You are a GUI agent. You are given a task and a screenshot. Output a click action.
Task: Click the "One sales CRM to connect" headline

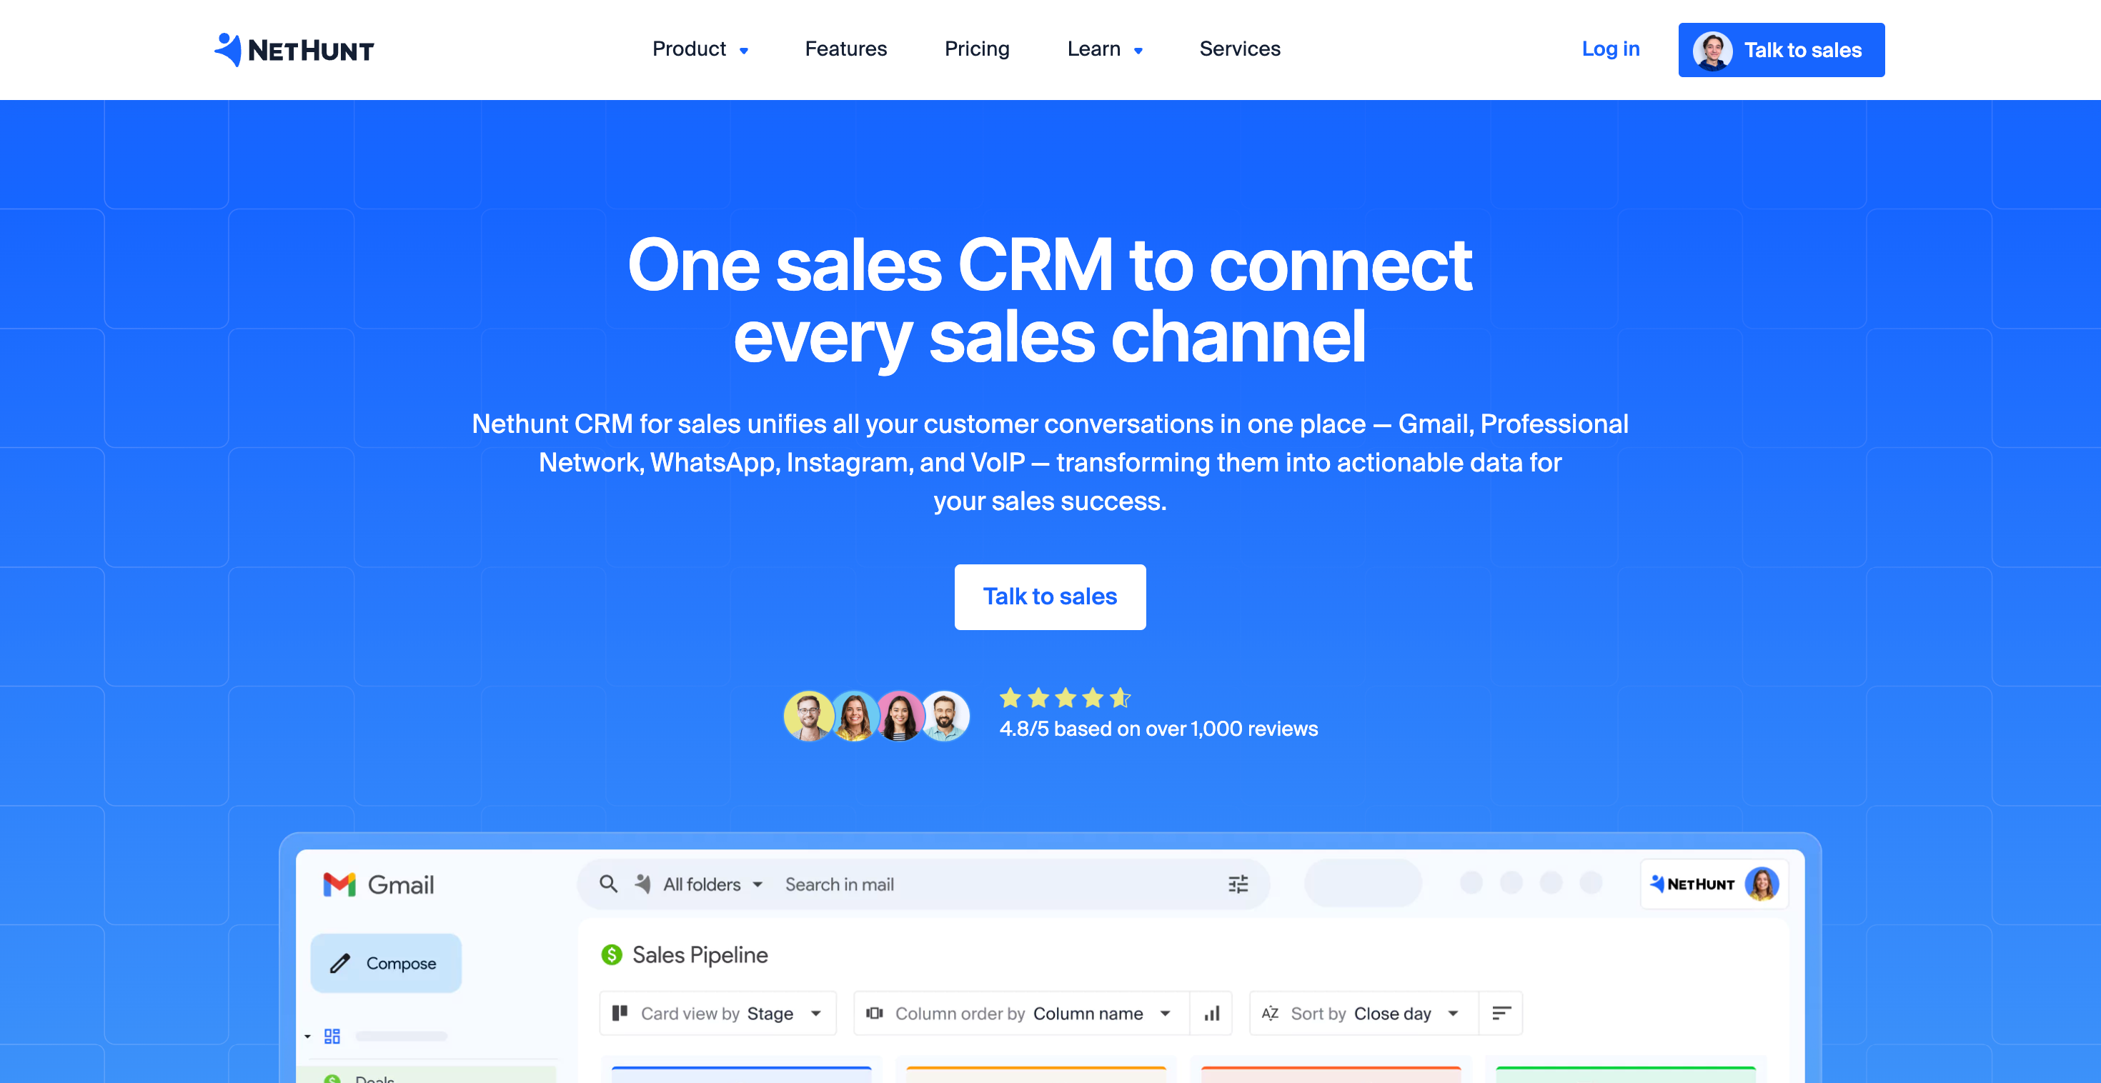tap(1050, 264)
